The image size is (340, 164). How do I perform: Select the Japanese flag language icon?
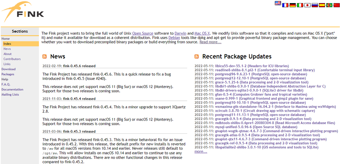[307, 5]
